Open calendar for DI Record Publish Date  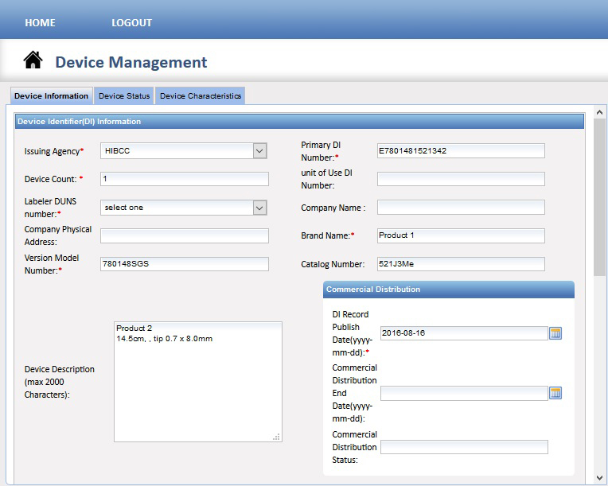point(555,333)
